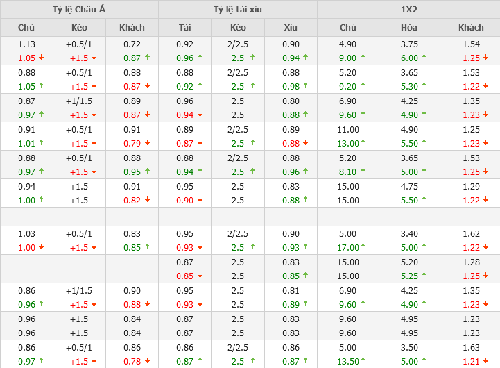Click the 11.00 odds value
The image size is (500, 368).
point(348,129)
